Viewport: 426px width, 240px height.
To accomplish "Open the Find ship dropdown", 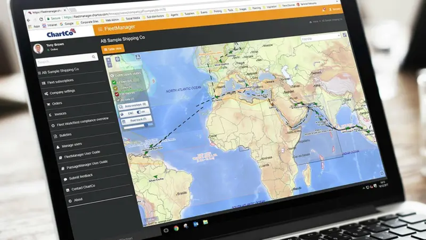I will [x=321, y=37].
